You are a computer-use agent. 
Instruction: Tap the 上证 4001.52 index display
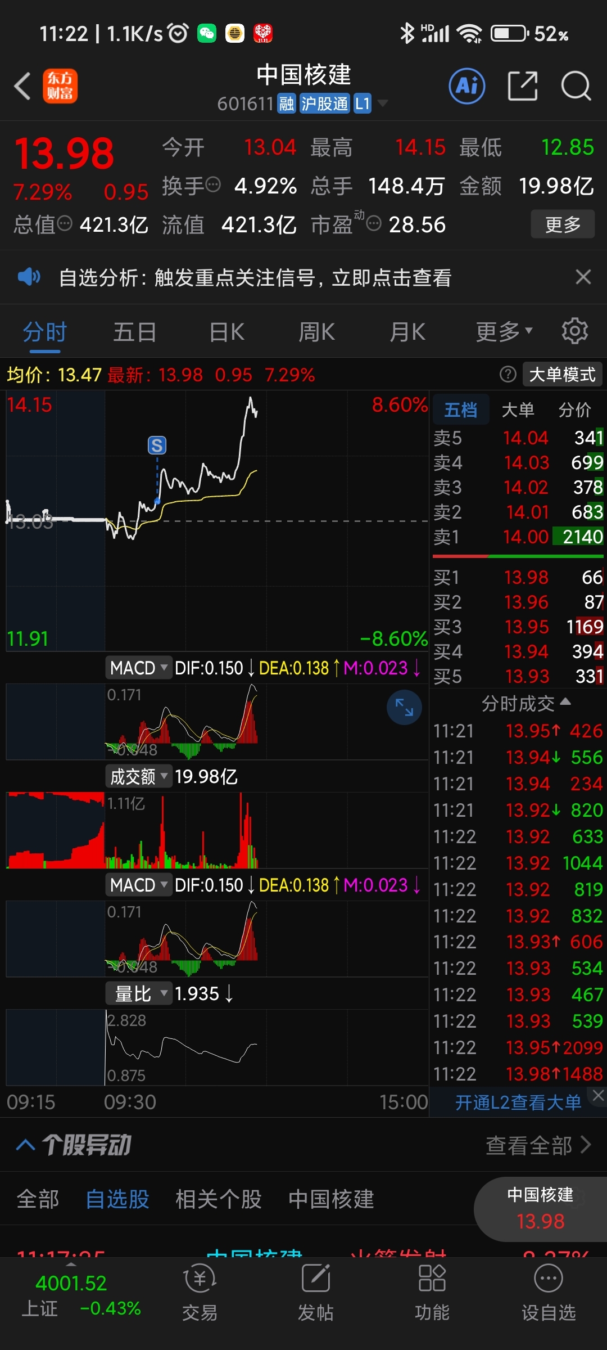81,1295
